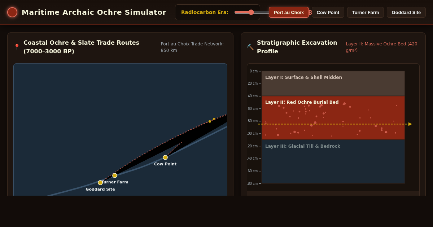The height and width of the screenshot is (227, 433).
Task: Click the Cow Point marker on the map
Action: [165, 157]
